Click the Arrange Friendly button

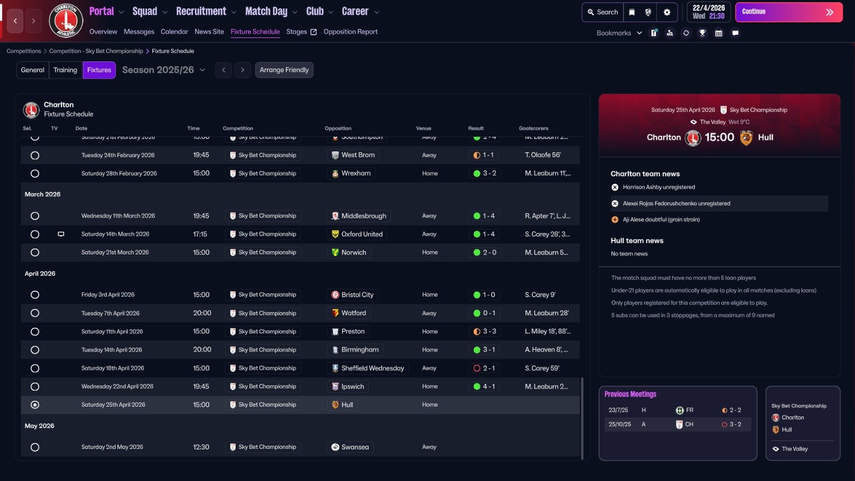point(284,70)
